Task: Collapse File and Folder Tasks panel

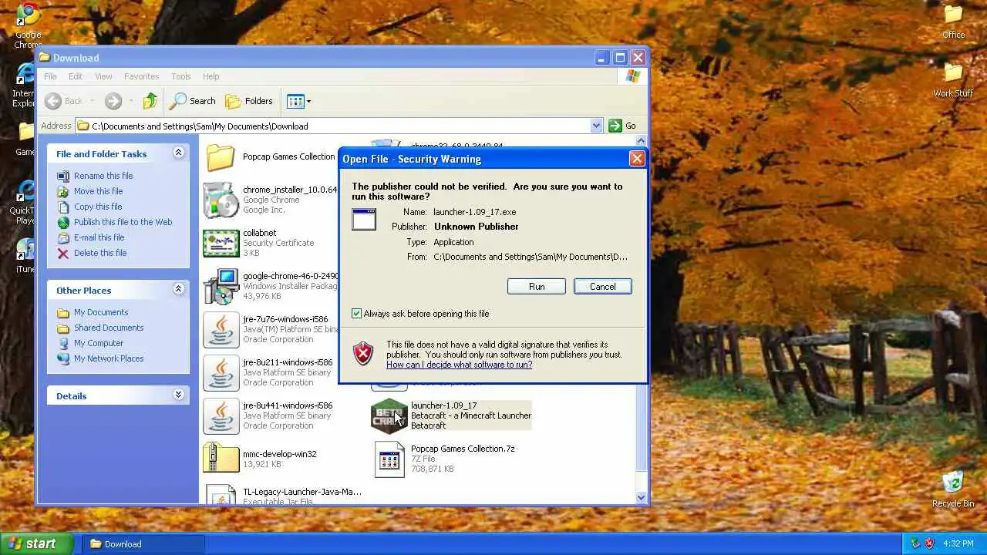Action: 178,153
